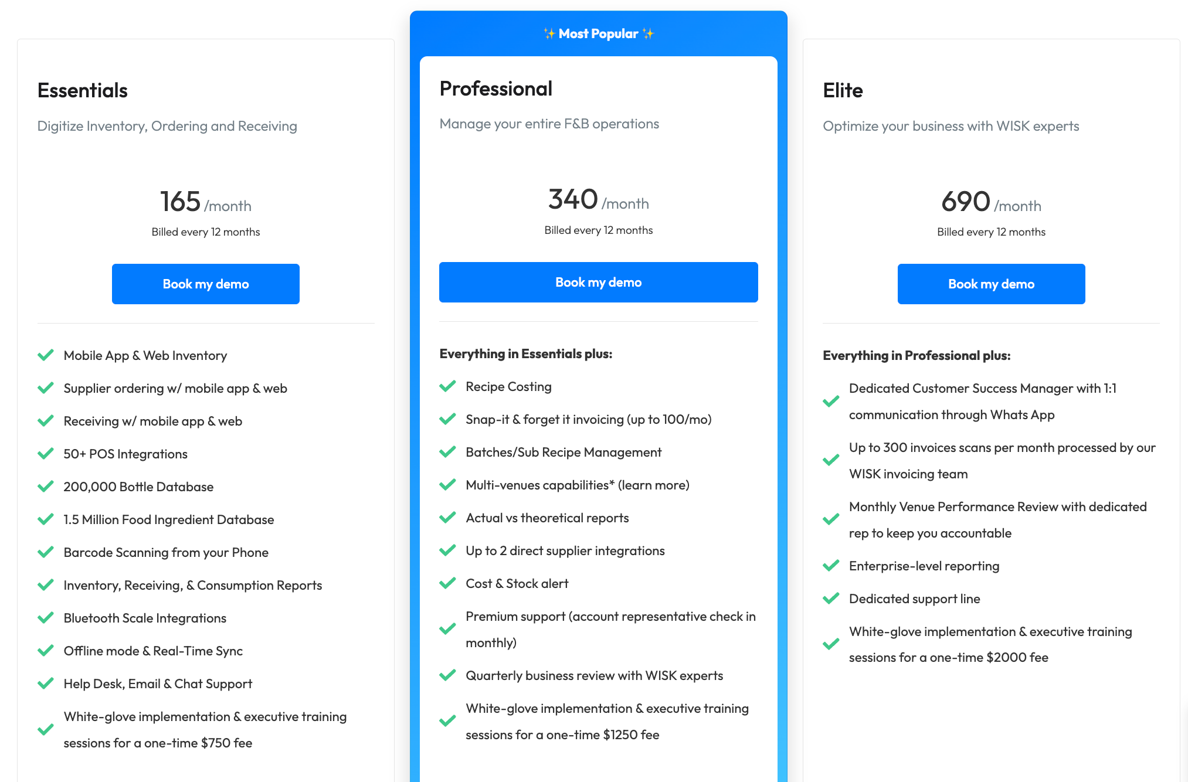Click sparkle icon right of Most Popular
The height and width of the screenshot is (782, 1188).
pyautogui.click(x=648, y=33)
